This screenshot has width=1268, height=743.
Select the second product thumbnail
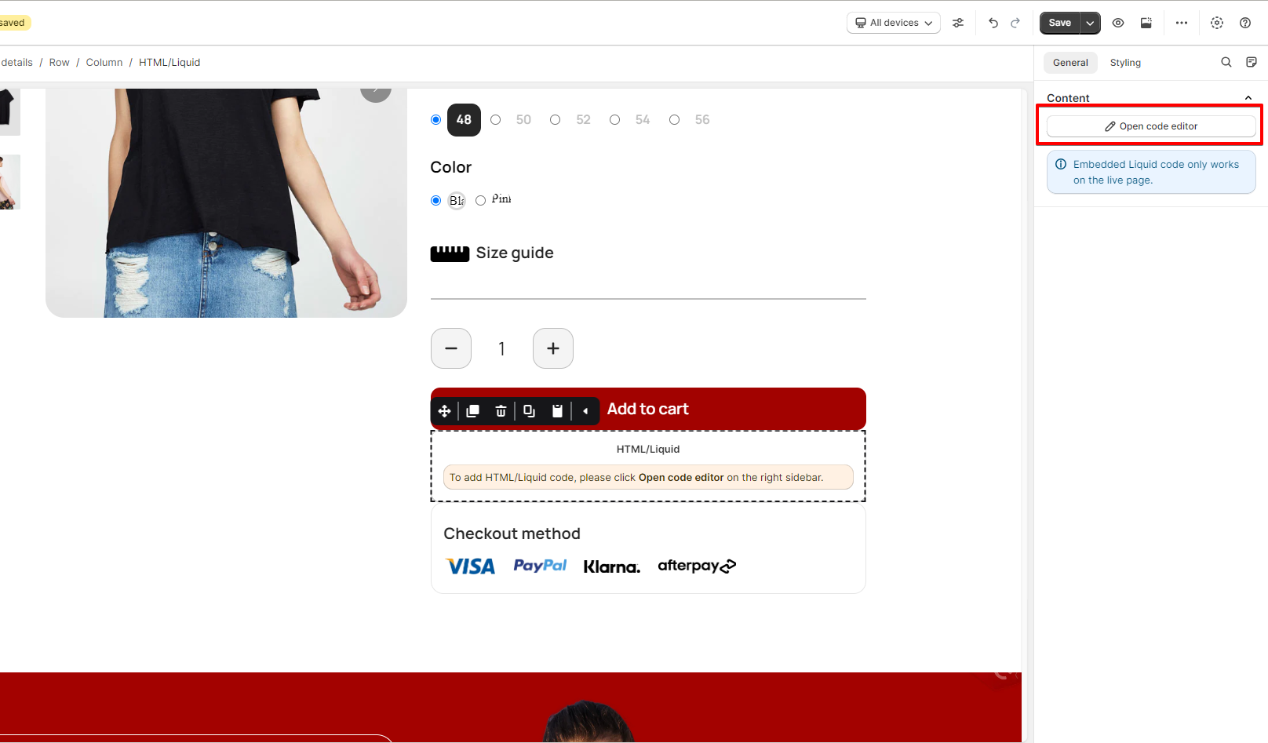(x=9, y=182)
